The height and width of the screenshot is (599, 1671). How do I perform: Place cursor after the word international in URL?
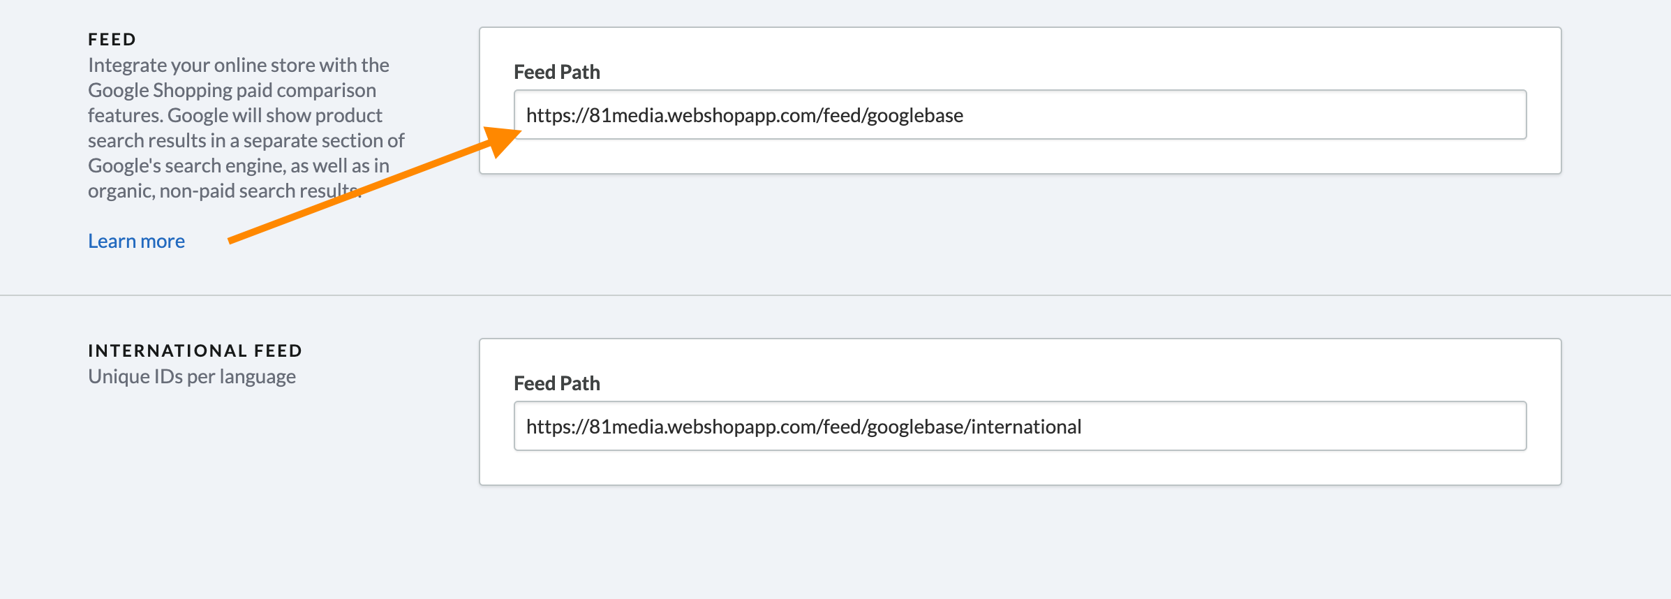1083,427
